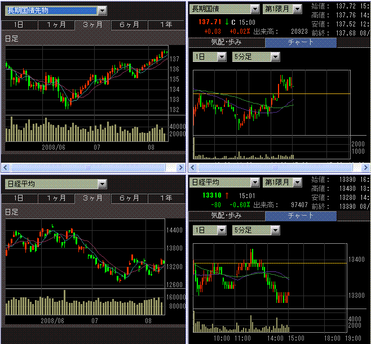Click the horizontal scrollbar thumb under the 長期国債先物 chart

(88, 168)
